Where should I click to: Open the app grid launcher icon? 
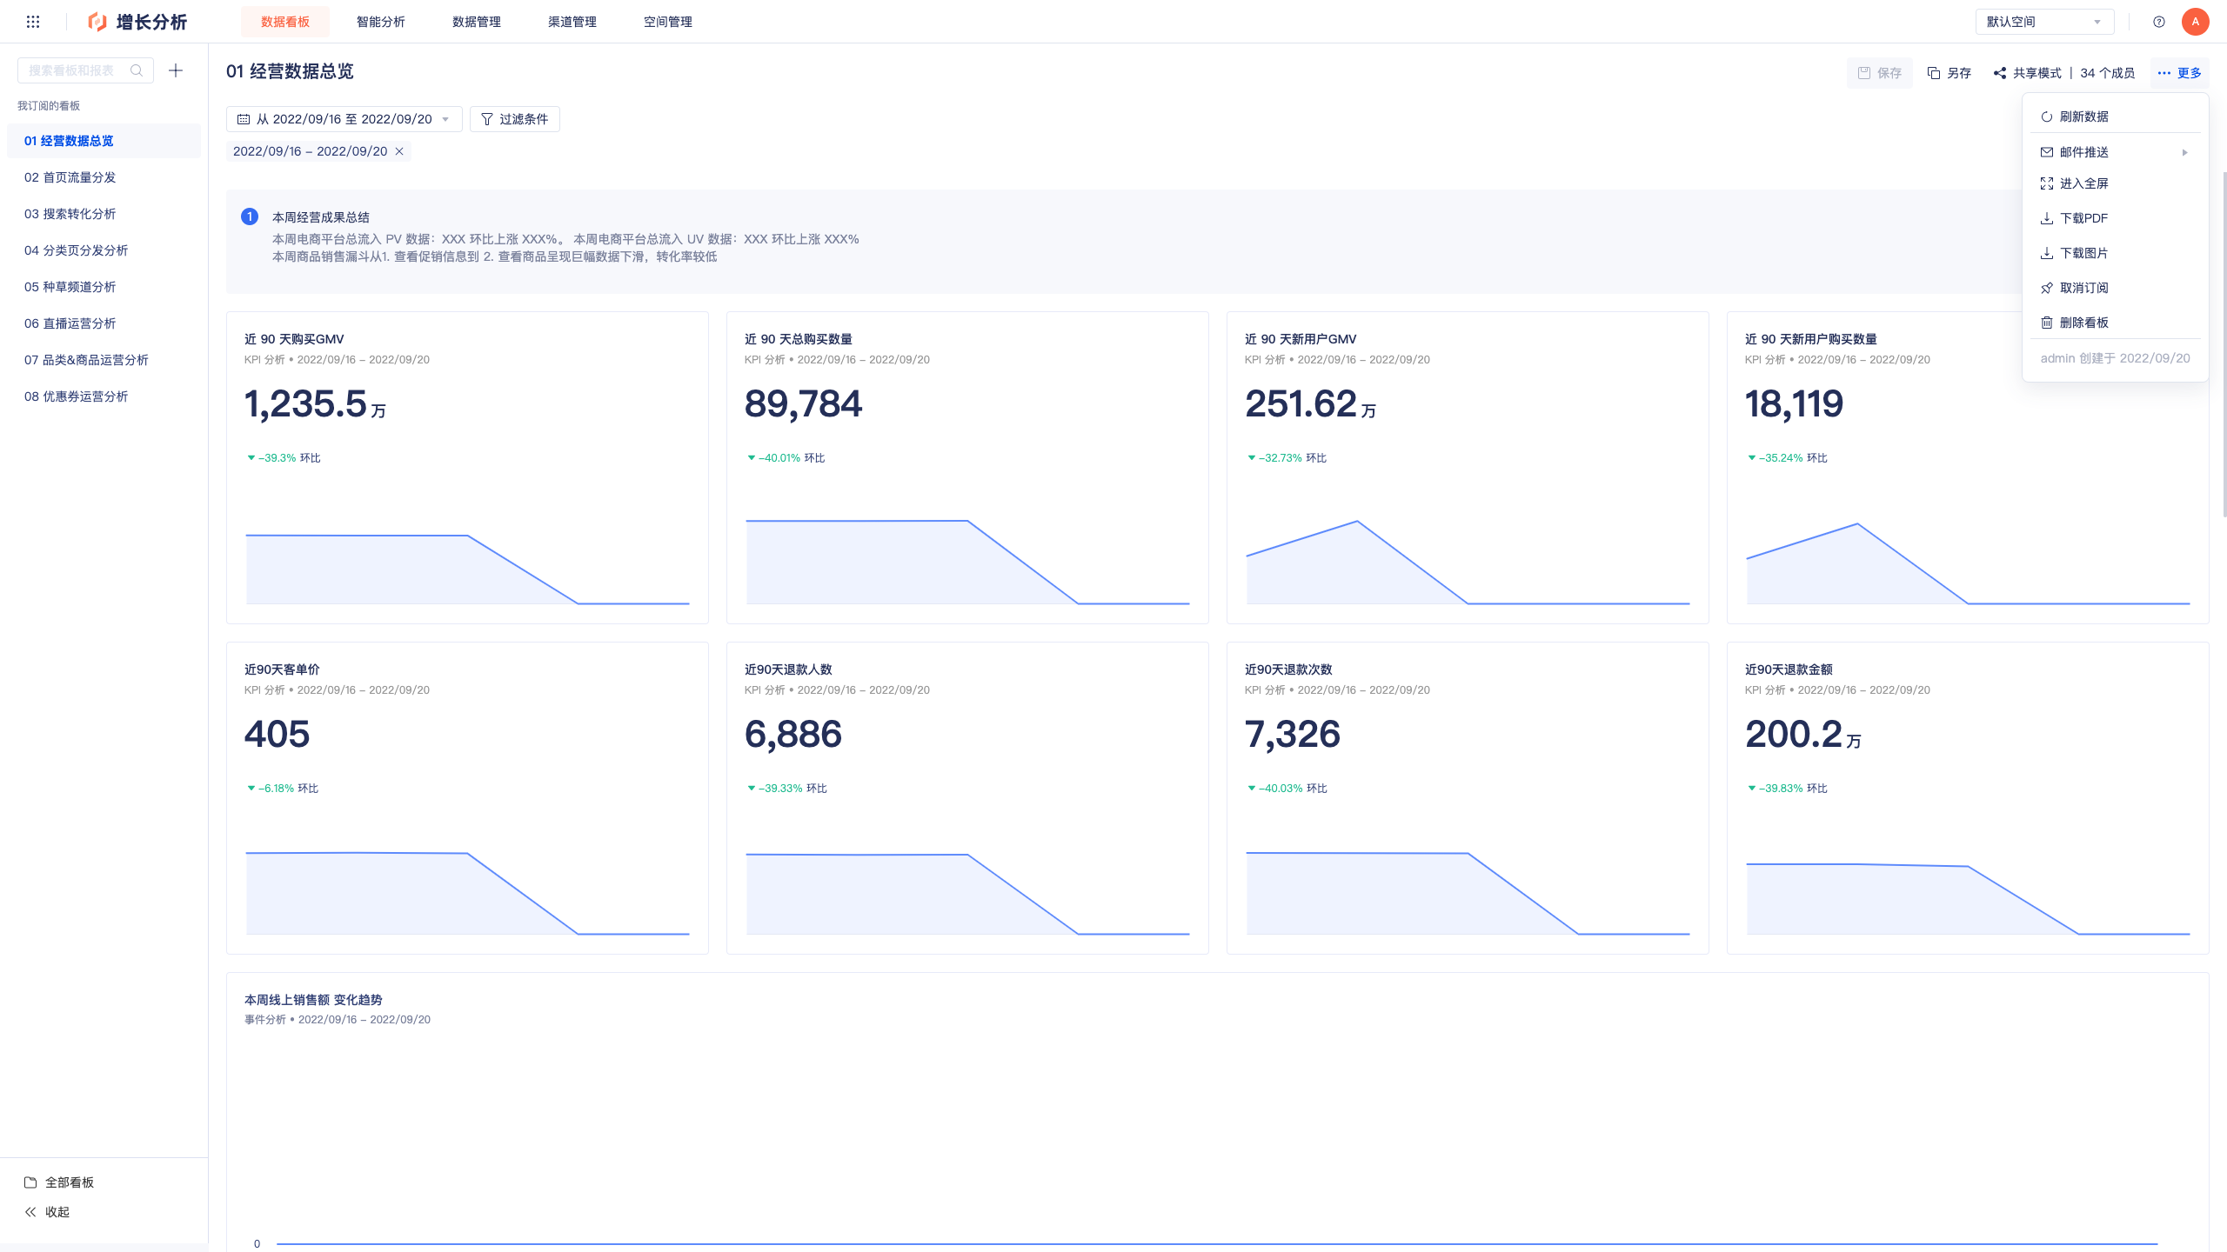[x=33, y=22]
